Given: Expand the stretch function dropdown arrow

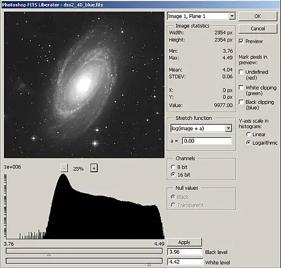Looking at the screenshot, I should 228,129.
